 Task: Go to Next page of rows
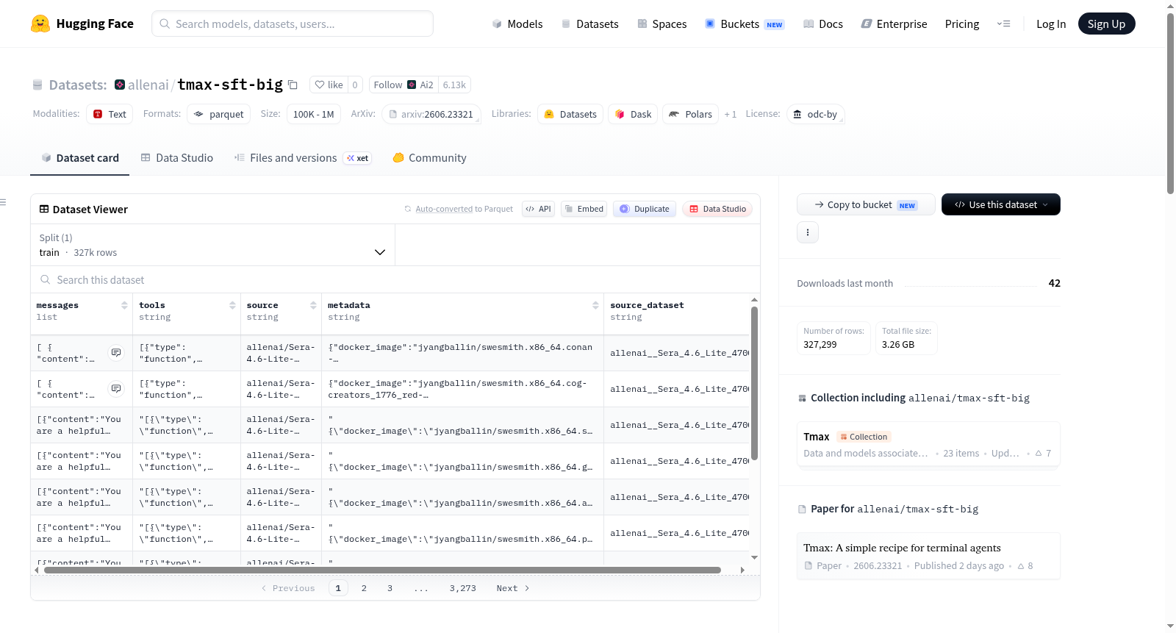tap(512, 588)
